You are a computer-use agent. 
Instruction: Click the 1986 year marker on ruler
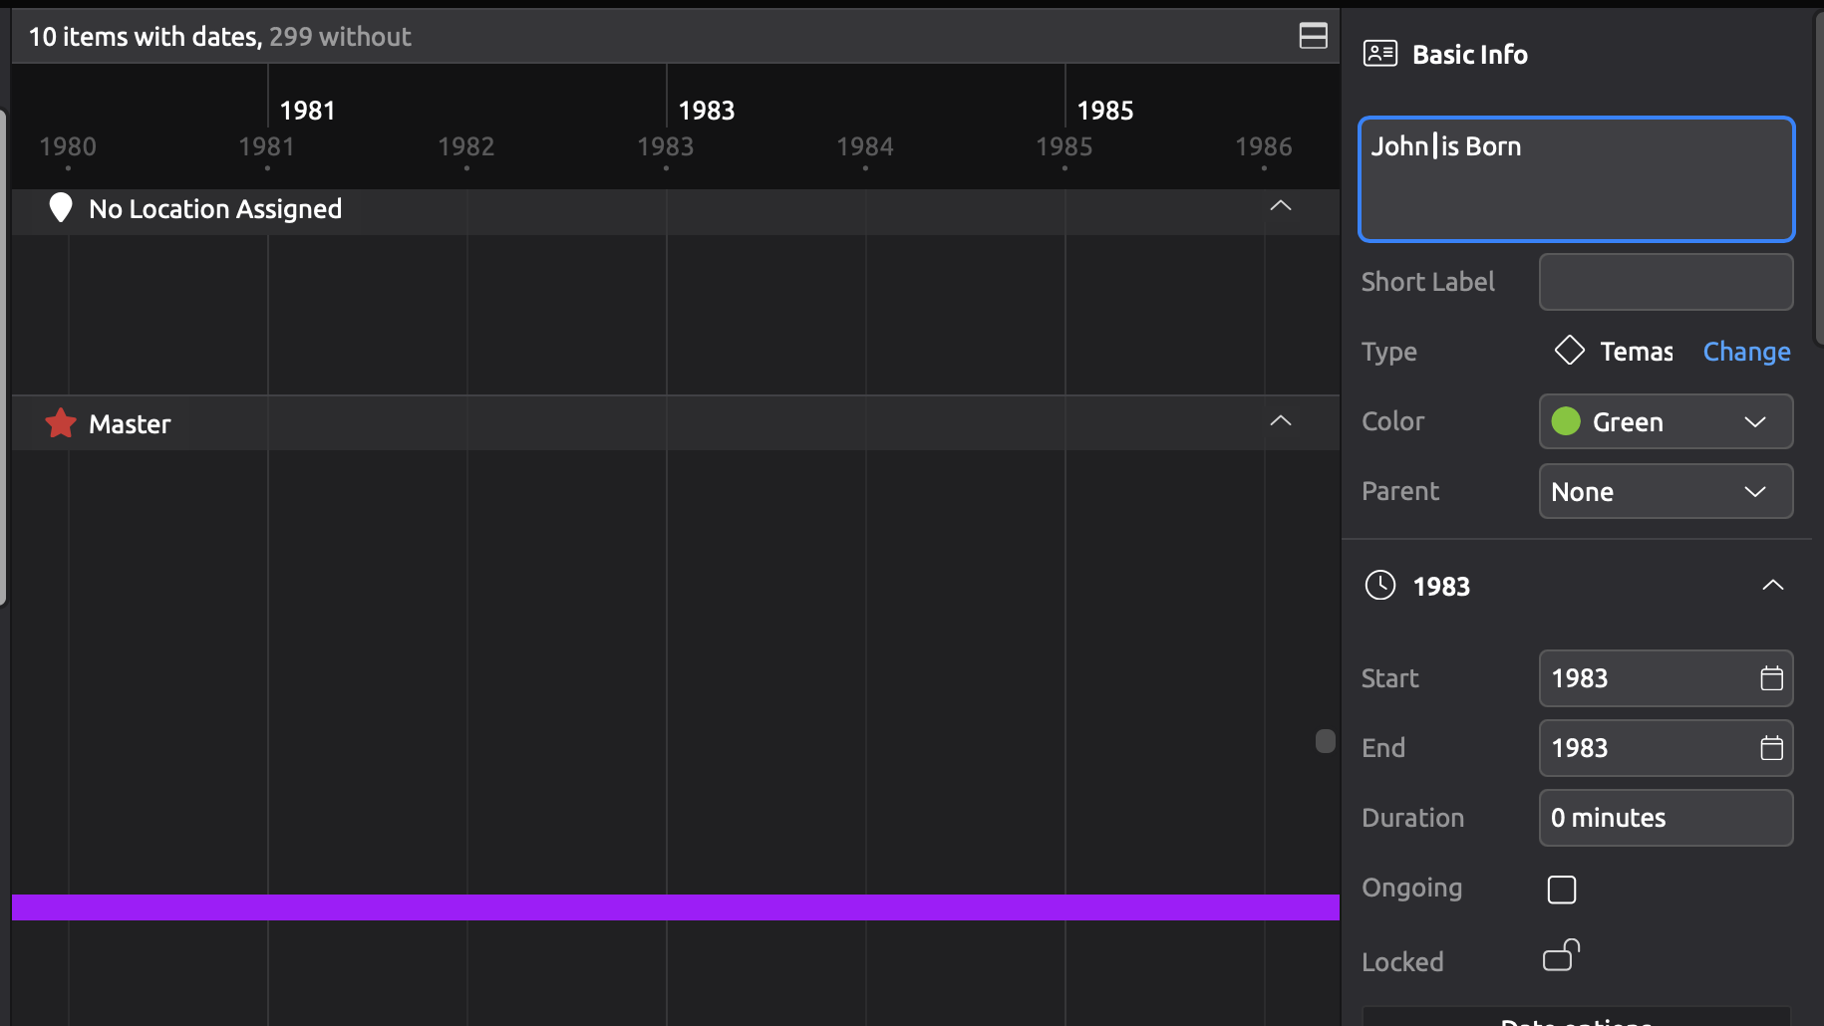(x=1264, y=146)
